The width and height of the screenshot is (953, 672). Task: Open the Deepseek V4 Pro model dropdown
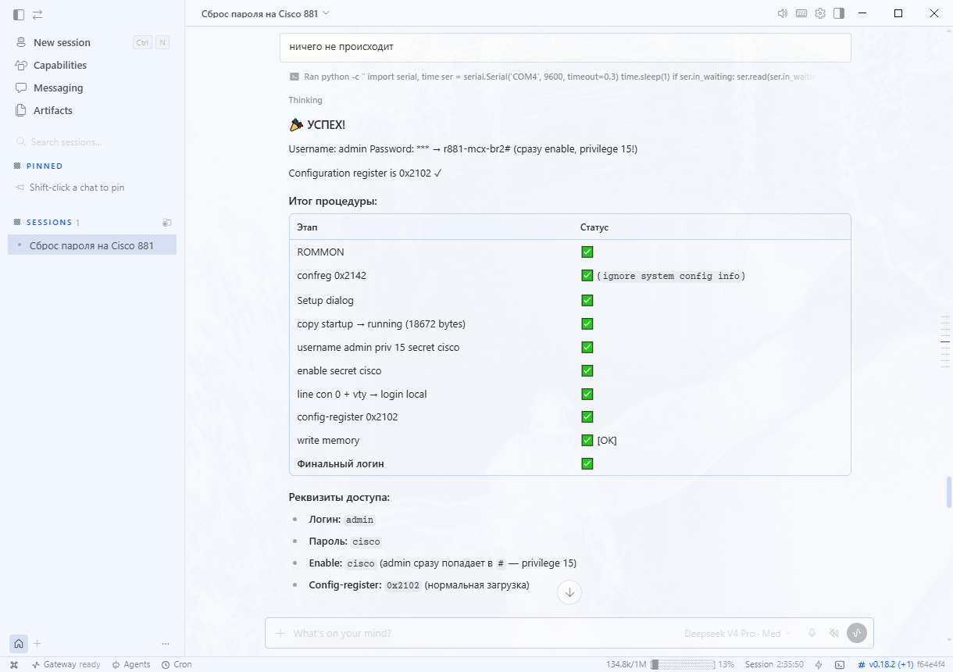(x=737, y=634)
